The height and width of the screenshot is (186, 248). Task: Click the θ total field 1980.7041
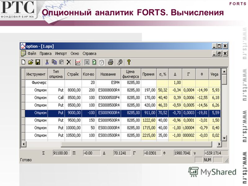(183, 153)
